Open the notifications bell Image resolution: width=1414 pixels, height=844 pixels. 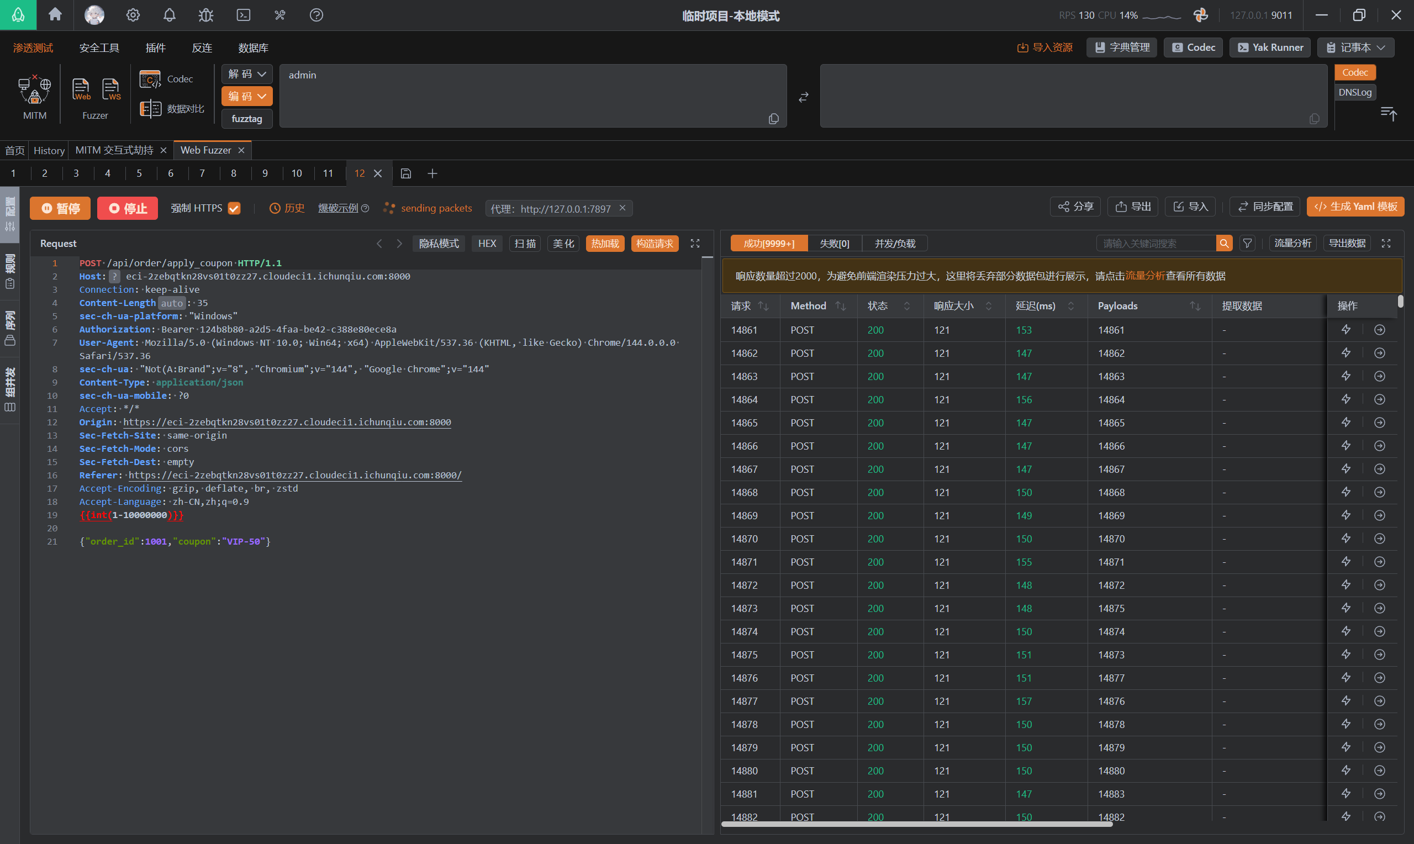[x=170, y=15]
